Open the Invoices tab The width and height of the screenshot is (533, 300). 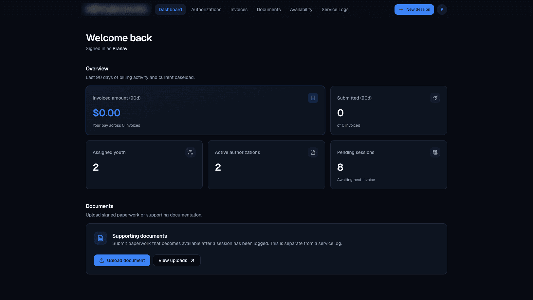pyautogui.click(x=239, y=9)
